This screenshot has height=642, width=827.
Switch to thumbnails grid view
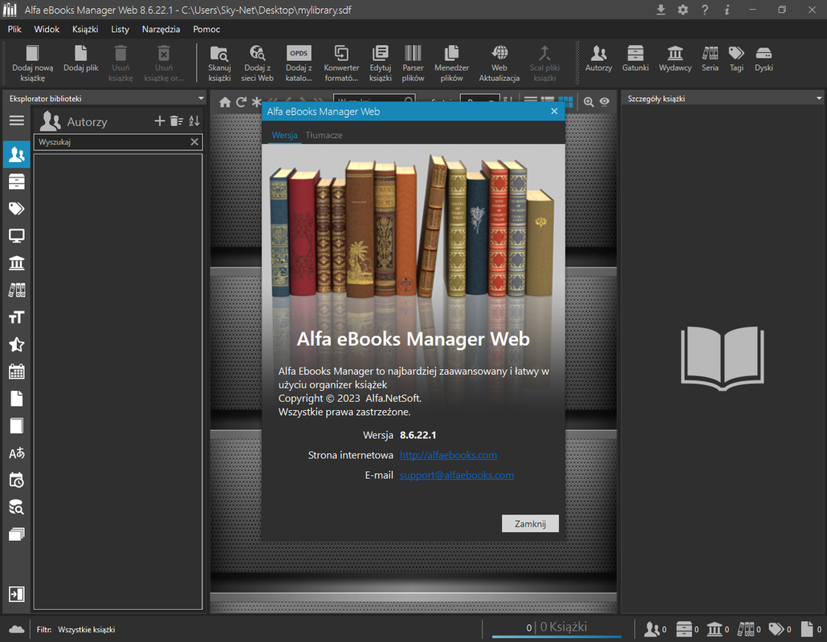(565, 101)
